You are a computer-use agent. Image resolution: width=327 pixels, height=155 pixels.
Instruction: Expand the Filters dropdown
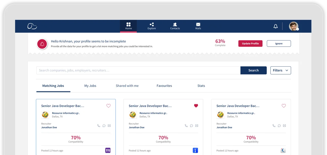tap(281, 70)
